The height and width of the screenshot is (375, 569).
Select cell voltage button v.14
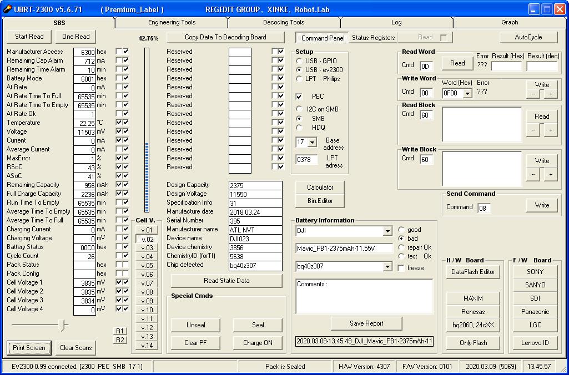(147, 345)
